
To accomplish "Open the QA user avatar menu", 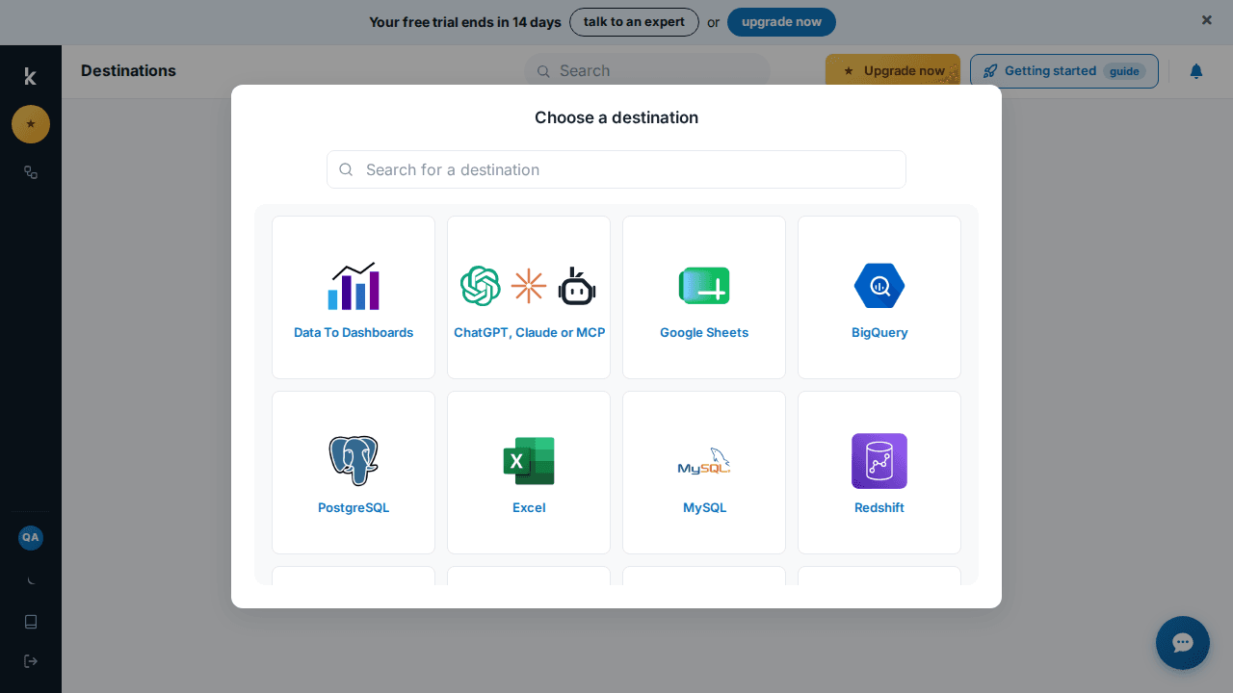I will [31, 538].
